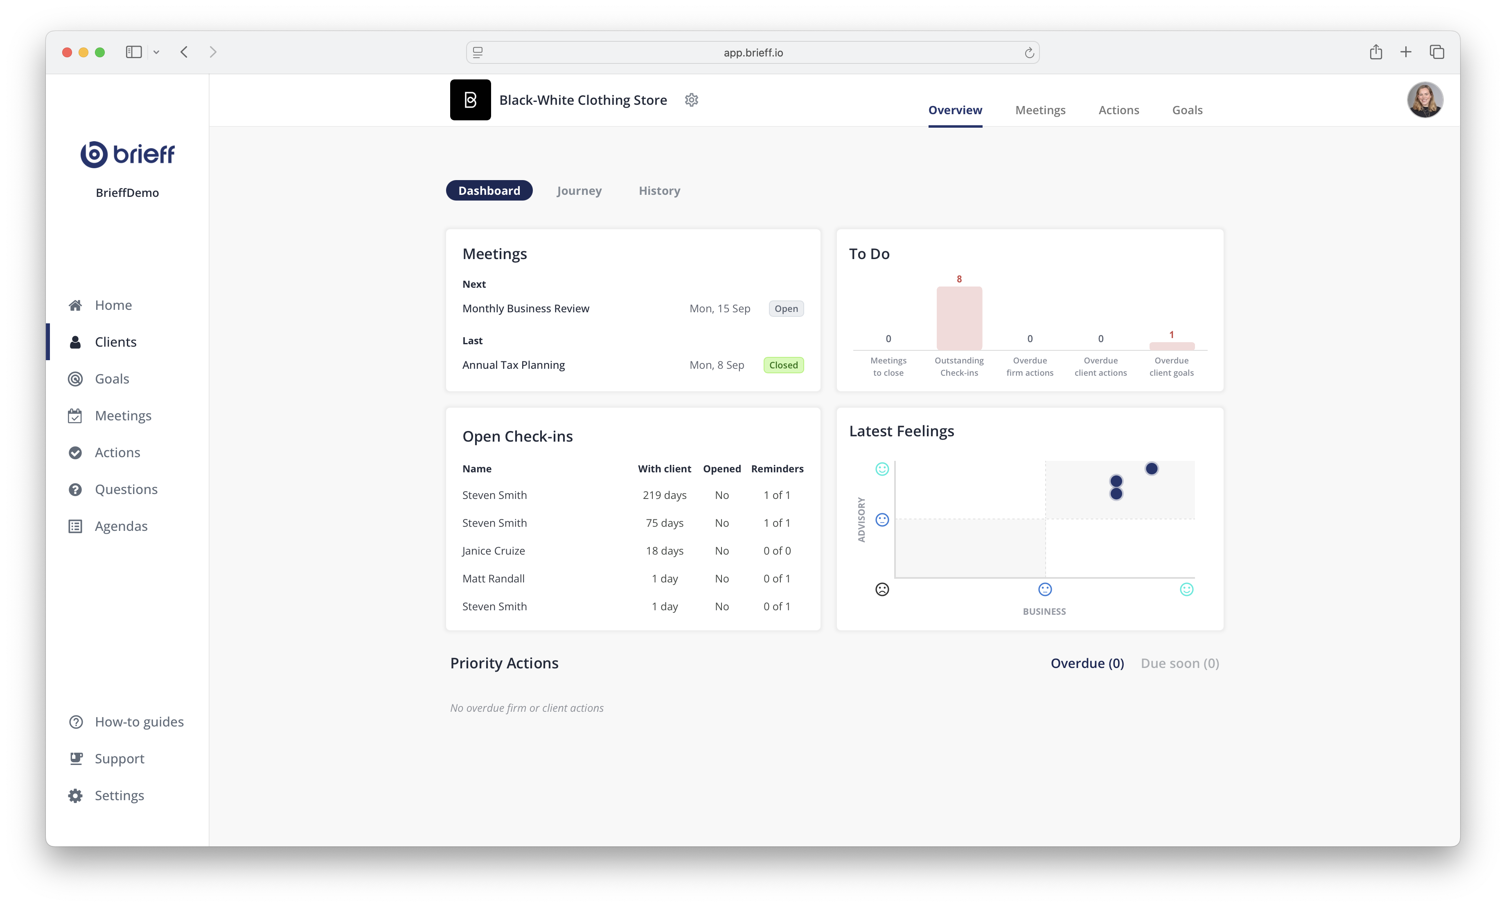Click Safari share icon
This screenshot has height=907, width=1506.
(1375, 52)
